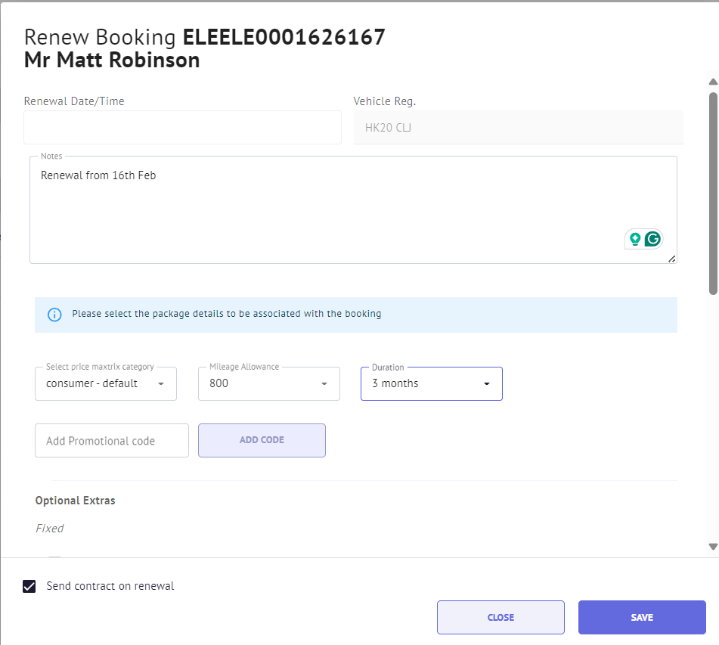Click the scrollbar up arrow
The image size is (719, 645).
point(711,82)
